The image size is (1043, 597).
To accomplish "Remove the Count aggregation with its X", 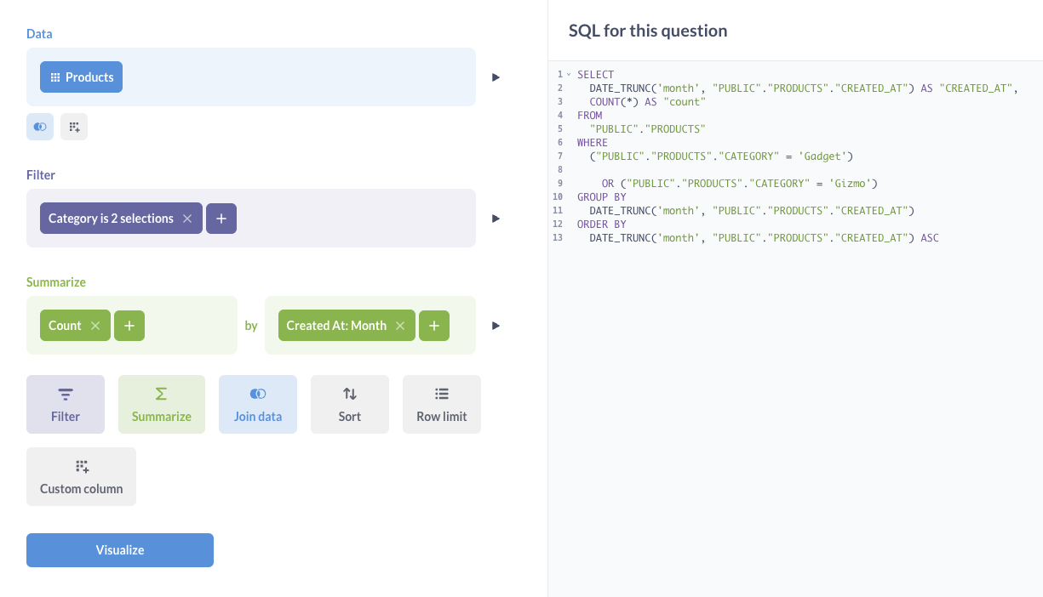I will [95, 325].
